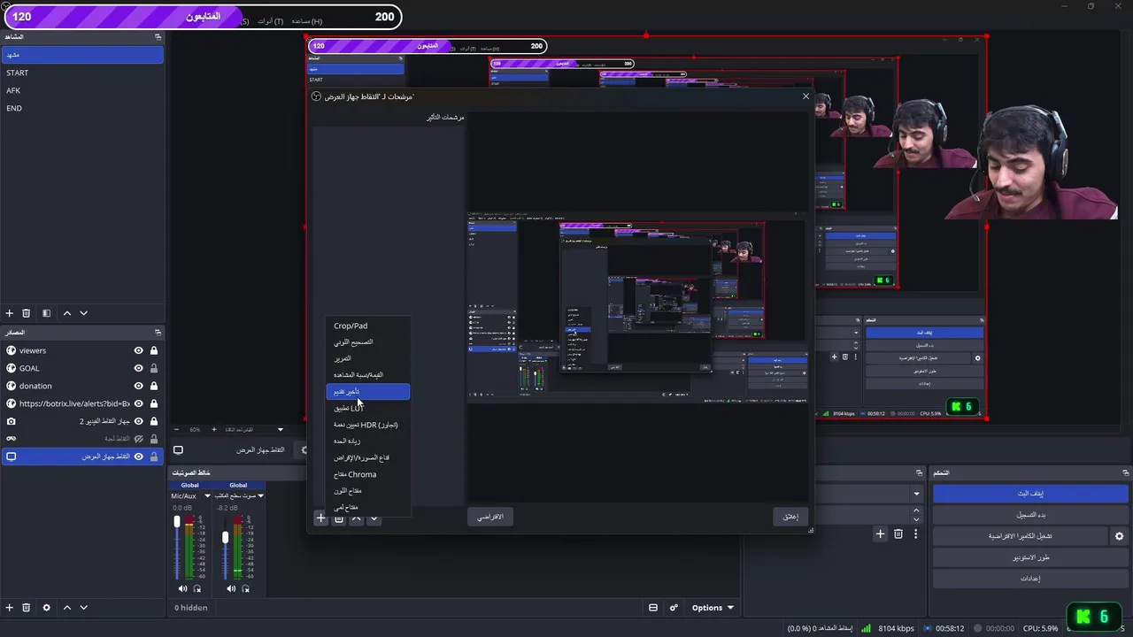1133x637 pixels.
Task: Click إغلاق close button in filters dialog
Action: tap(790, 517)
